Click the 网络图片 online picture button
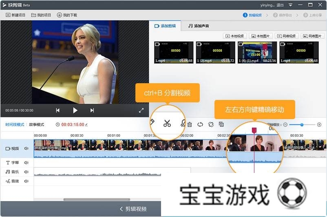The image size is (327, 217). (312, 36)
